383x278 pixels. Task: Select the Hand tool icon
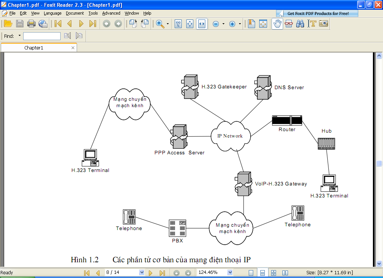[x=277, y=24]
